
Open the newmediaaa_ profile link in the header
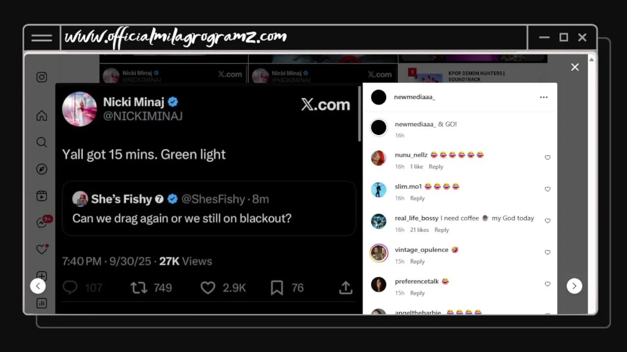[x=414, y=97]
